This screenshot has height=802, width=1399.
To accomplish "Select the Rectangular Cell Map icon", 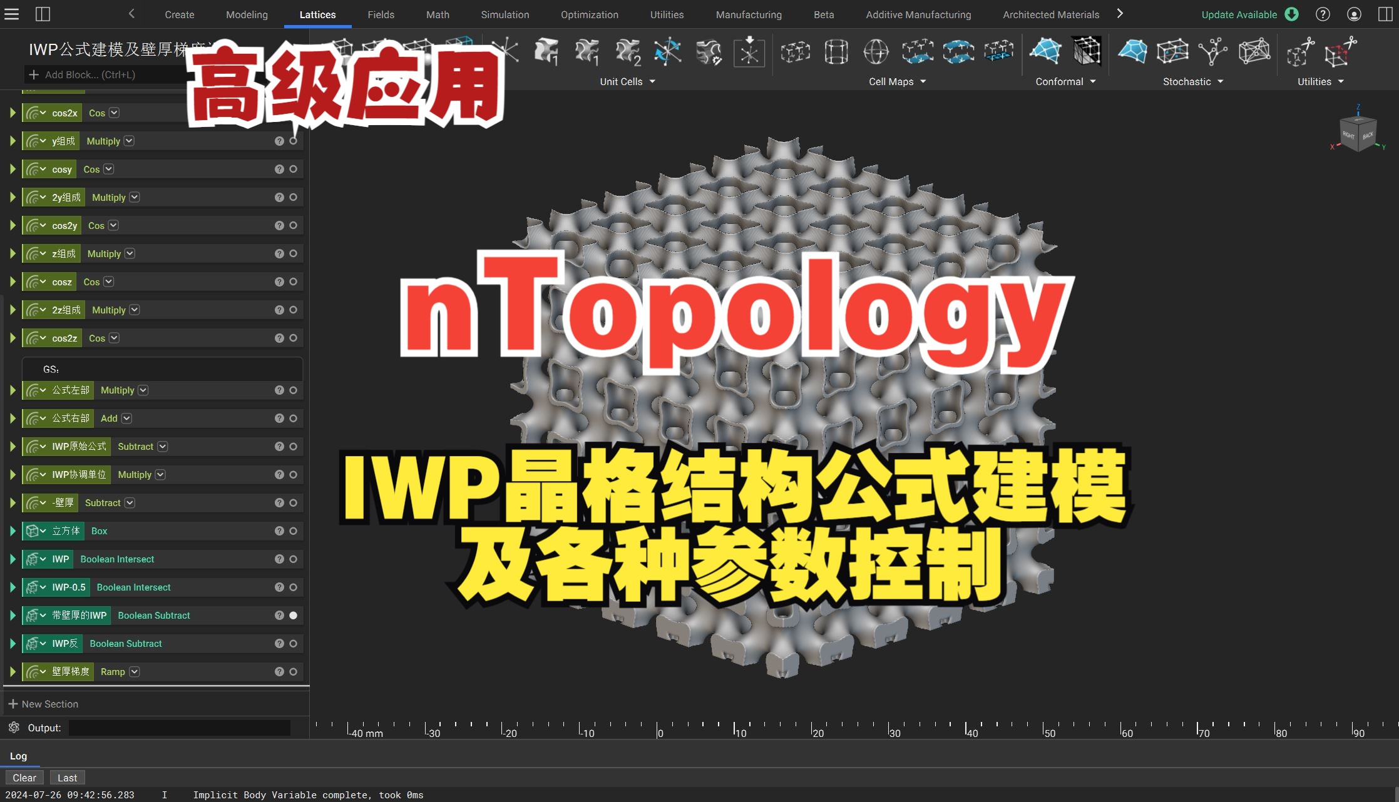I will 796,51.
